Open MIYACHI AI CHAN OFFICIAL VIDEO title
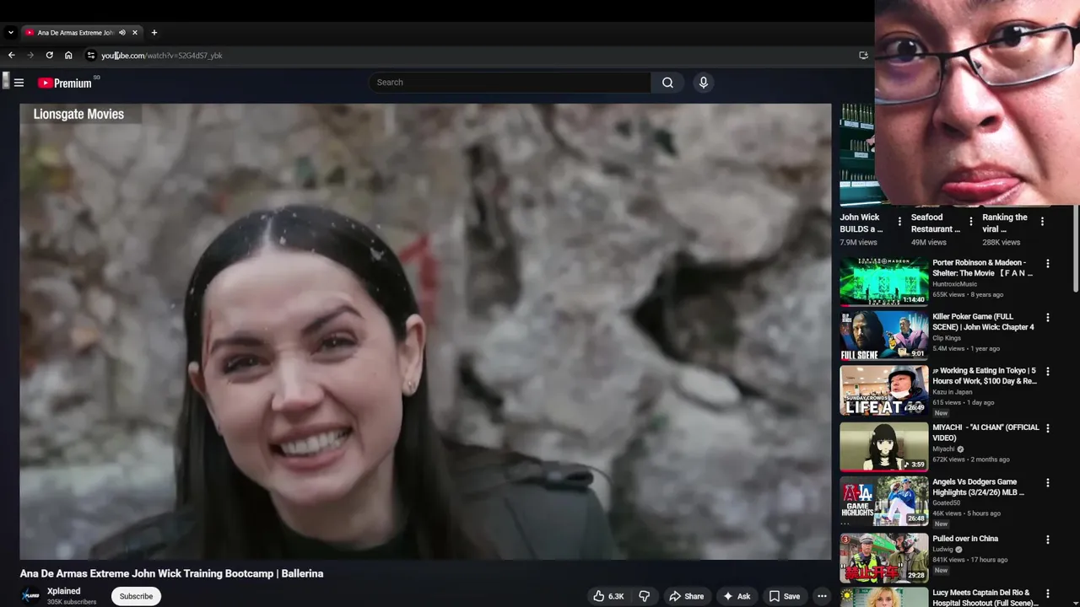 point(985,432)
